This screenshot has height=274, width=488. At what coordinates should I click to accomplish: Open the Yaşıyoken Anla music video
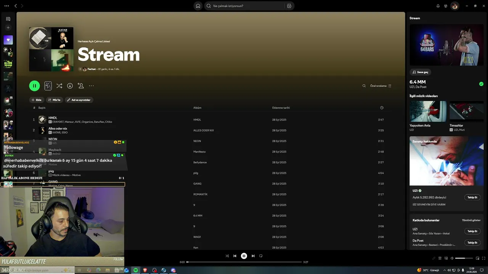coord(428,112)
